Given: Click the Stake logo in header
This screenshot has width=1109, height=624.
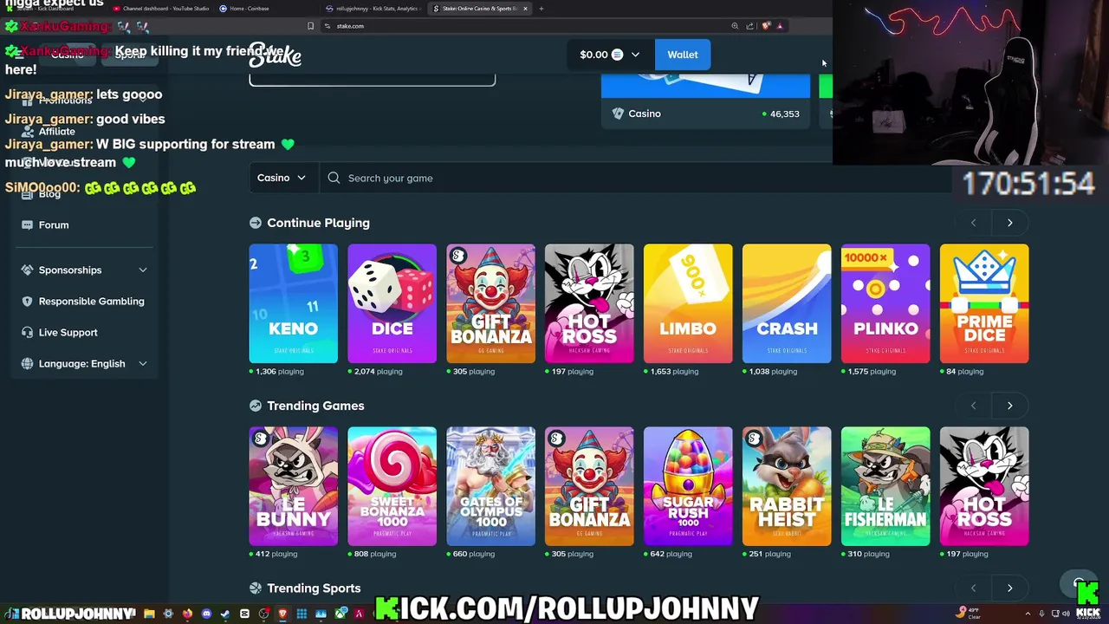Looking at the screenshot, I should 276,55.
